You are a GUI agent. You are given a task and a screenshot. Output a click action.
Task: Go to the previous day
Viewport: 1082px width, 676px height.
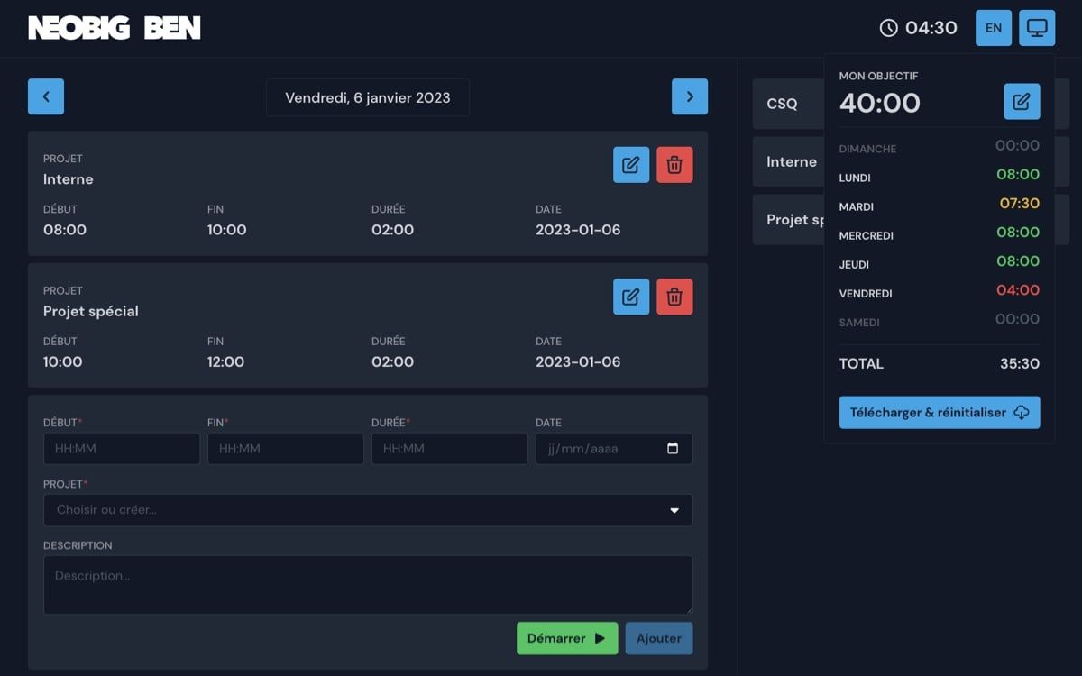(46, 96)
